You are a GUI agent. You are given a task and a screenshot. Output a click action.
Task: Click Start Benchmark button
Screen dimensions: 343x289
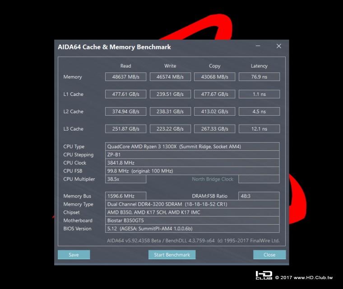(x=172, y=255)
